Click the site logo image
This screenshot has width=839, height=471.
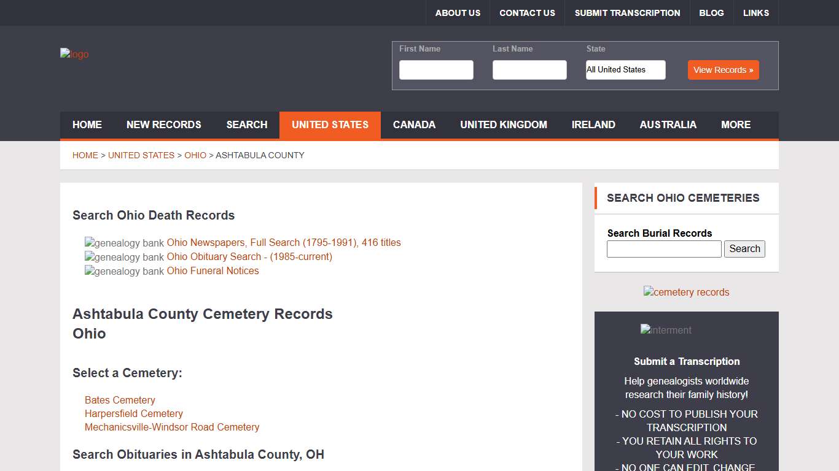click(x=74, y=54)
